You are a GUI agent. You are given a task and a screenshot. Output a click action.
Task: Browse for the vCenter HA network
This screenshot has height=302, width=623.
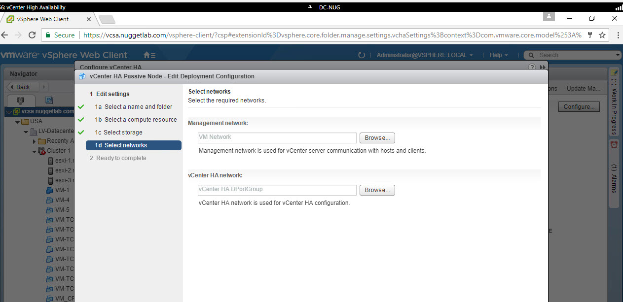point(377,190)
